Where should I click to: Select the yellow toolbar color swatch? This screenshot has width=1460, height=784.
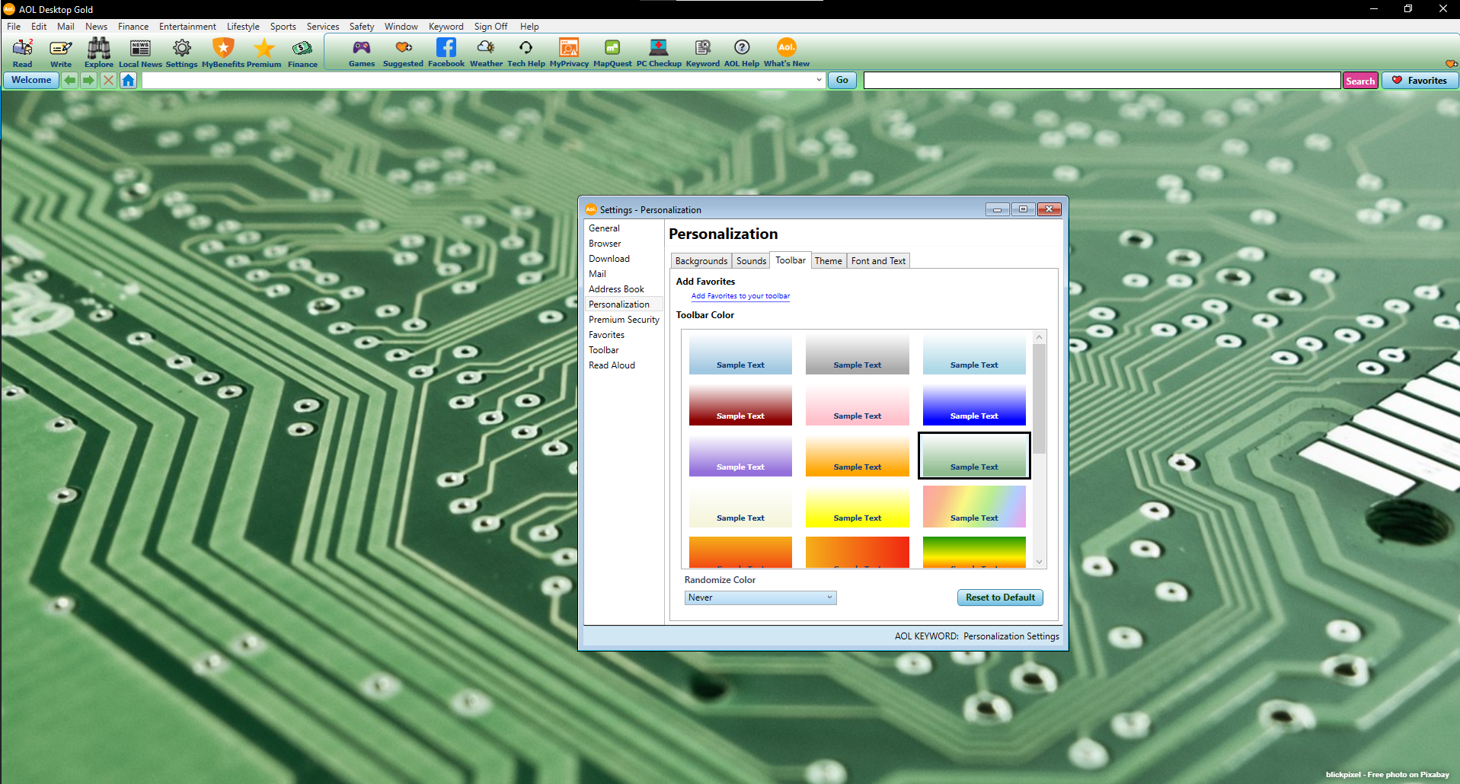[x=857, y=507]
